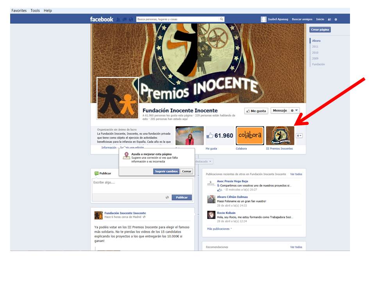Open the Favorites menu
This screenshot has width=375, height=281.
(19, 11)
